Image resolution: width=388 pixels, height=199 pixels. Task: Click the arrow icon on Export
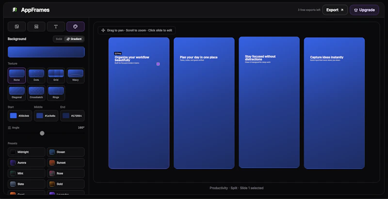342,10
